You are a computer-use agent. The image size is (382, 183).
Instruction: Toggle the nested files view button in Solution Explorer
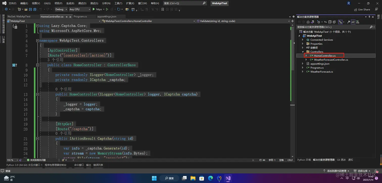[340, 22]
